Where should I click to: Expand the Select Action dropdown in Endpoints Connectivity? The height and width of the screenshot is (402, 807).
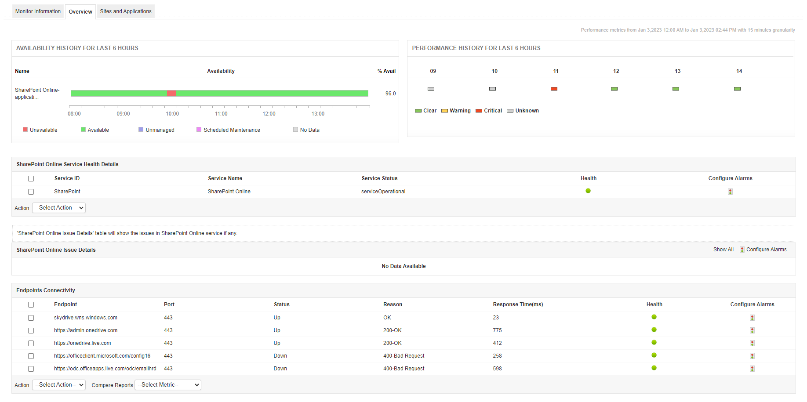(x=58, y=384)
